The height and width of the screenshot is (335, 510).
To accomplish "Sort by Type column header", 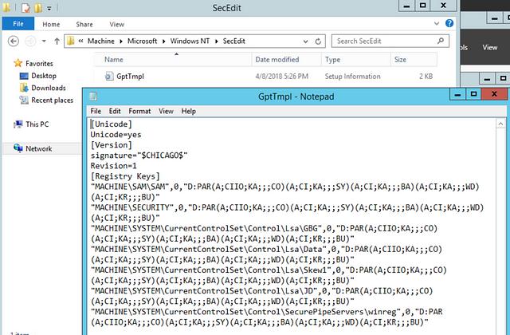I will pos(332,60).
